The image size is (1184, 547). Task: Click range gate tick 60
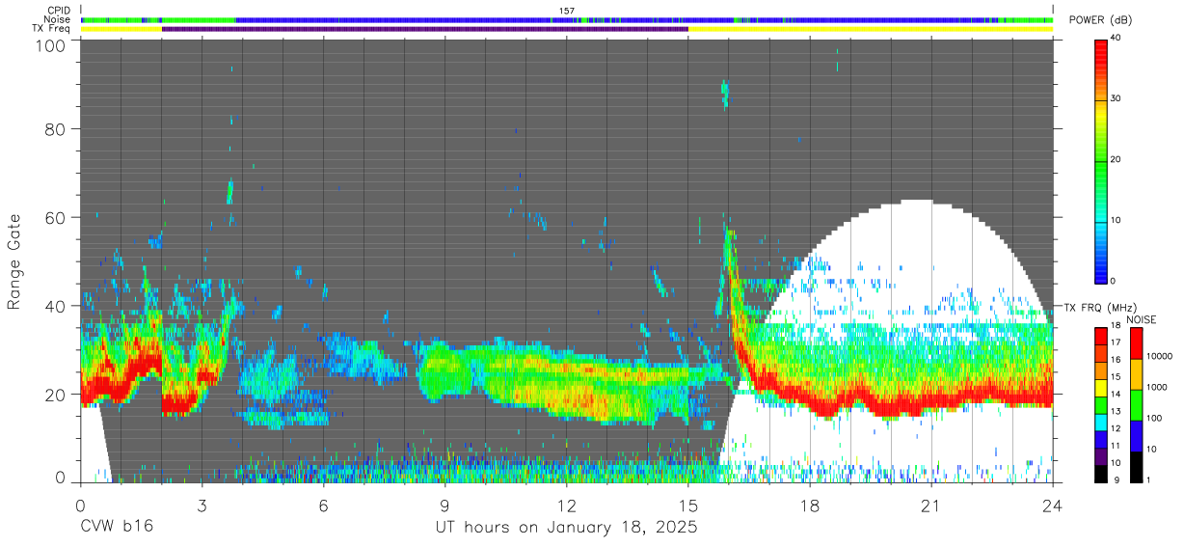pos(55,217)
